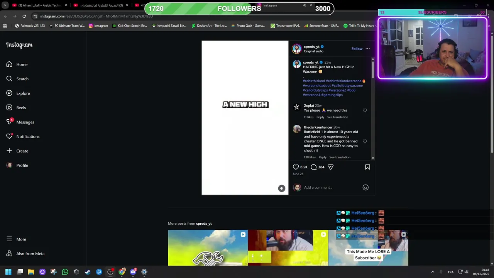Click cpreds_yt avatar in post header
Image resolution: width=494 pixels, height=278 pixels.
[296, 49]
